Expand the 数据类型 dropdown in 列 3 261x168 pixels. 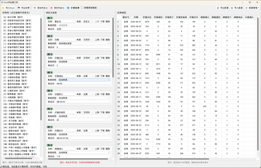coord(83,61)
